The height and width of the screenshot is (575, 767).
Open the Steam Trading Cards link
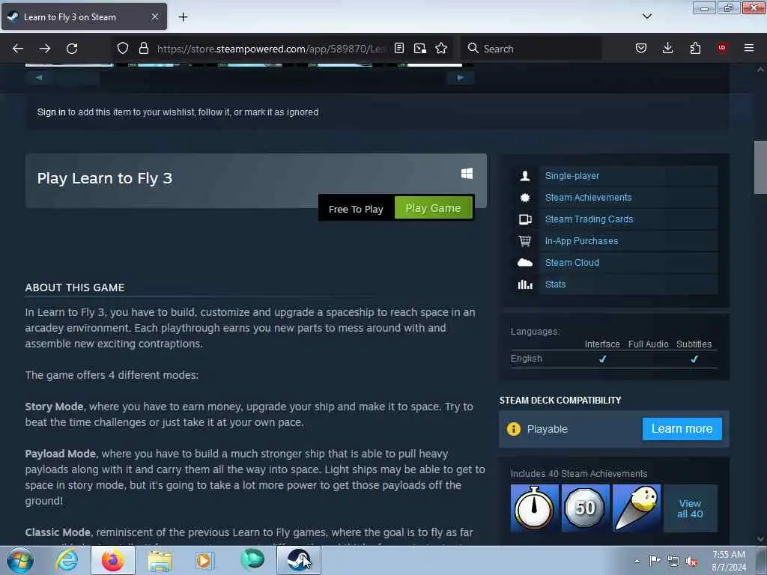coord(589,219)
